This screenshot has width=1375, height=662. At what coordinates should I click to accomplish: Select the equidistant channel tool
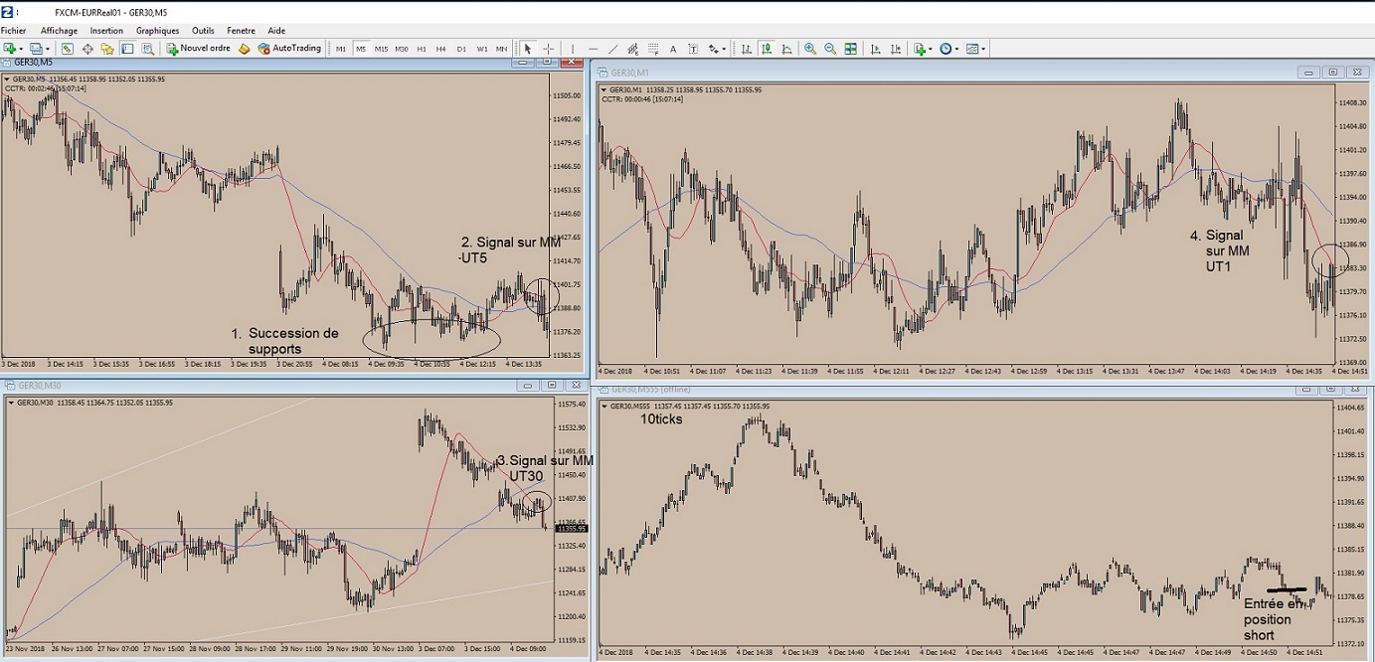point(633,49)
